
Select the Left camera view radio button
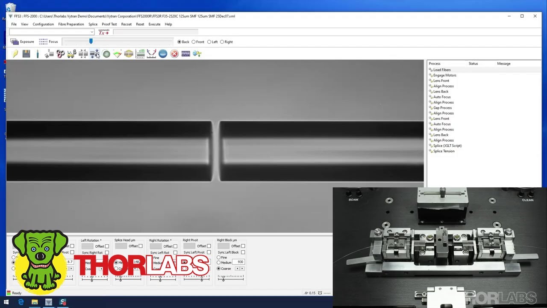[x=209, y=42]
